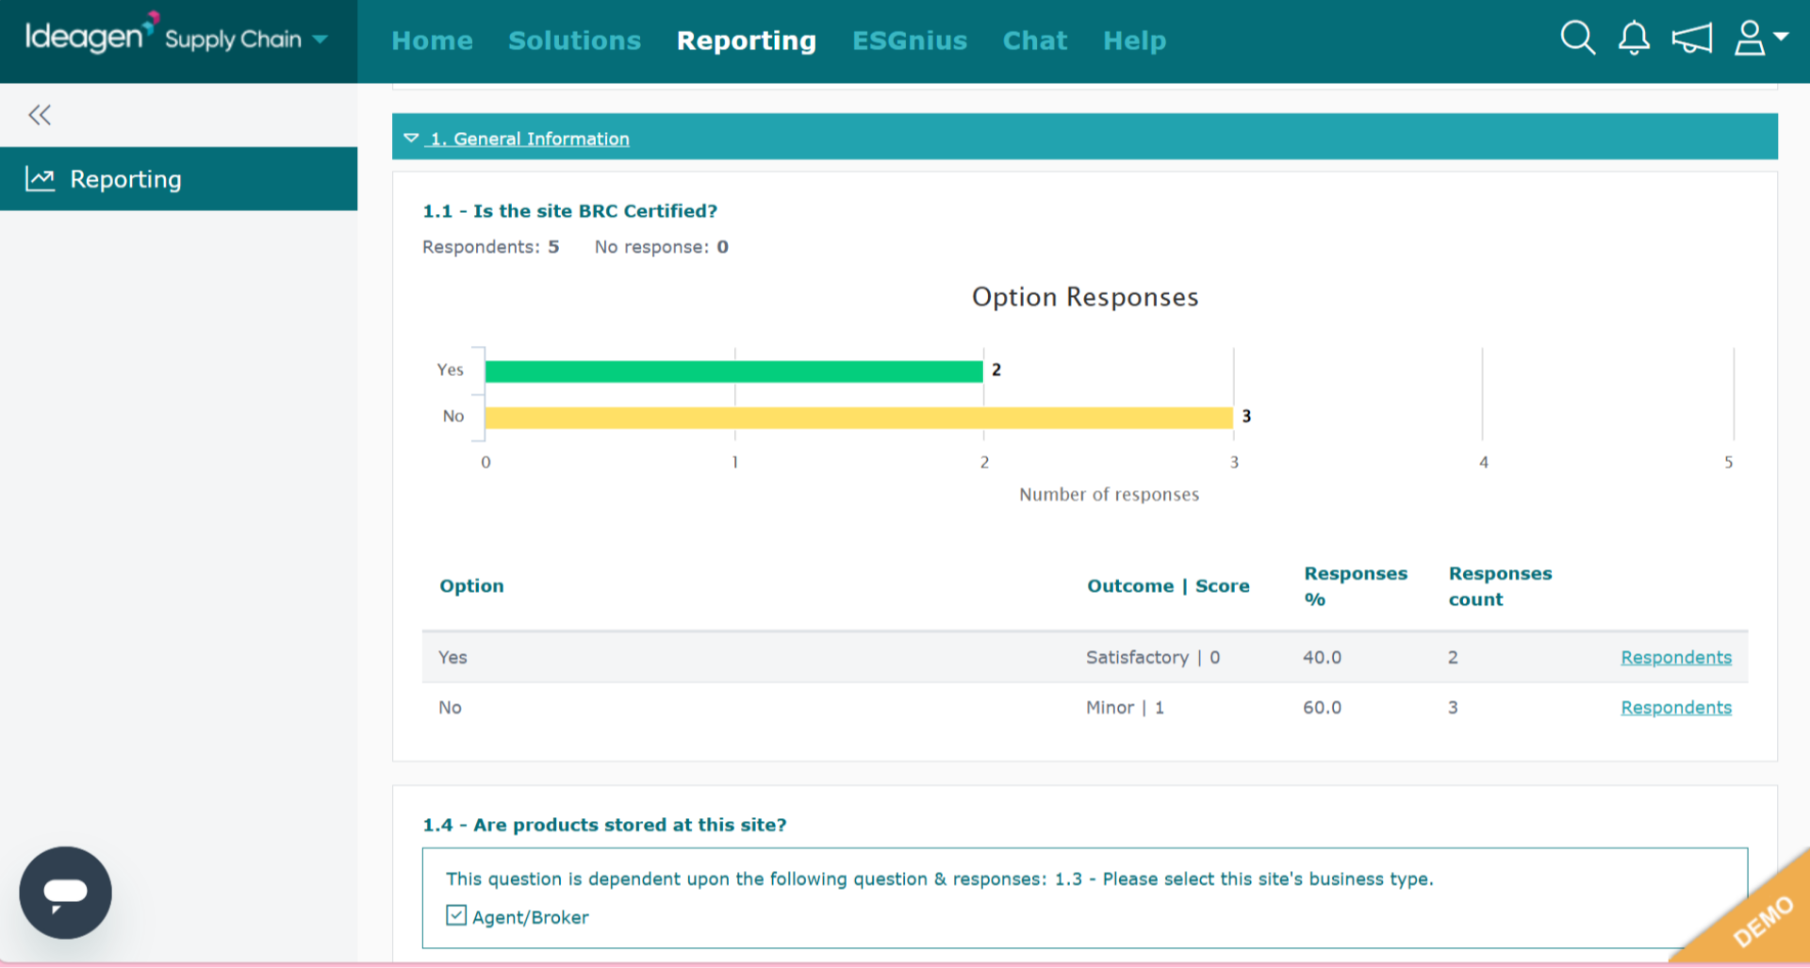1810x968 pixels.
Task: Click the Responses % column header
Action: [x=1355, y=585]
